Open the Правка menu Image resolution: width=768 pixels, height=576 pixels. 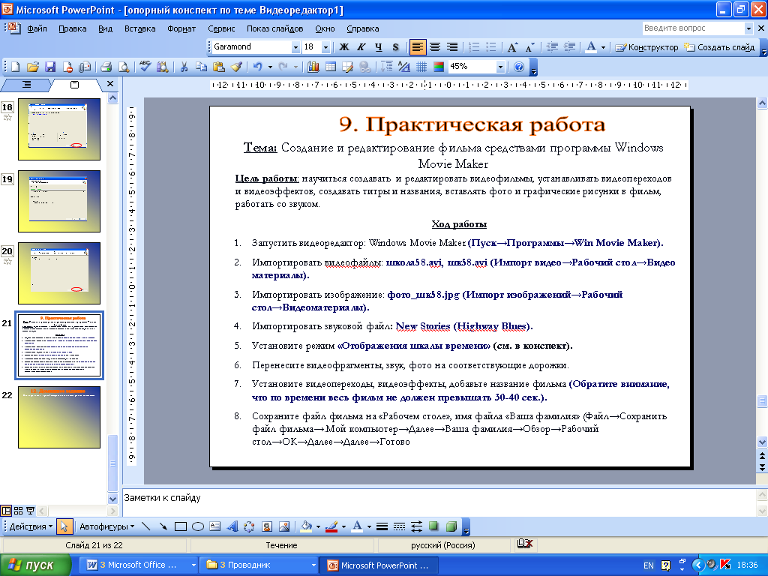(73, 28)
